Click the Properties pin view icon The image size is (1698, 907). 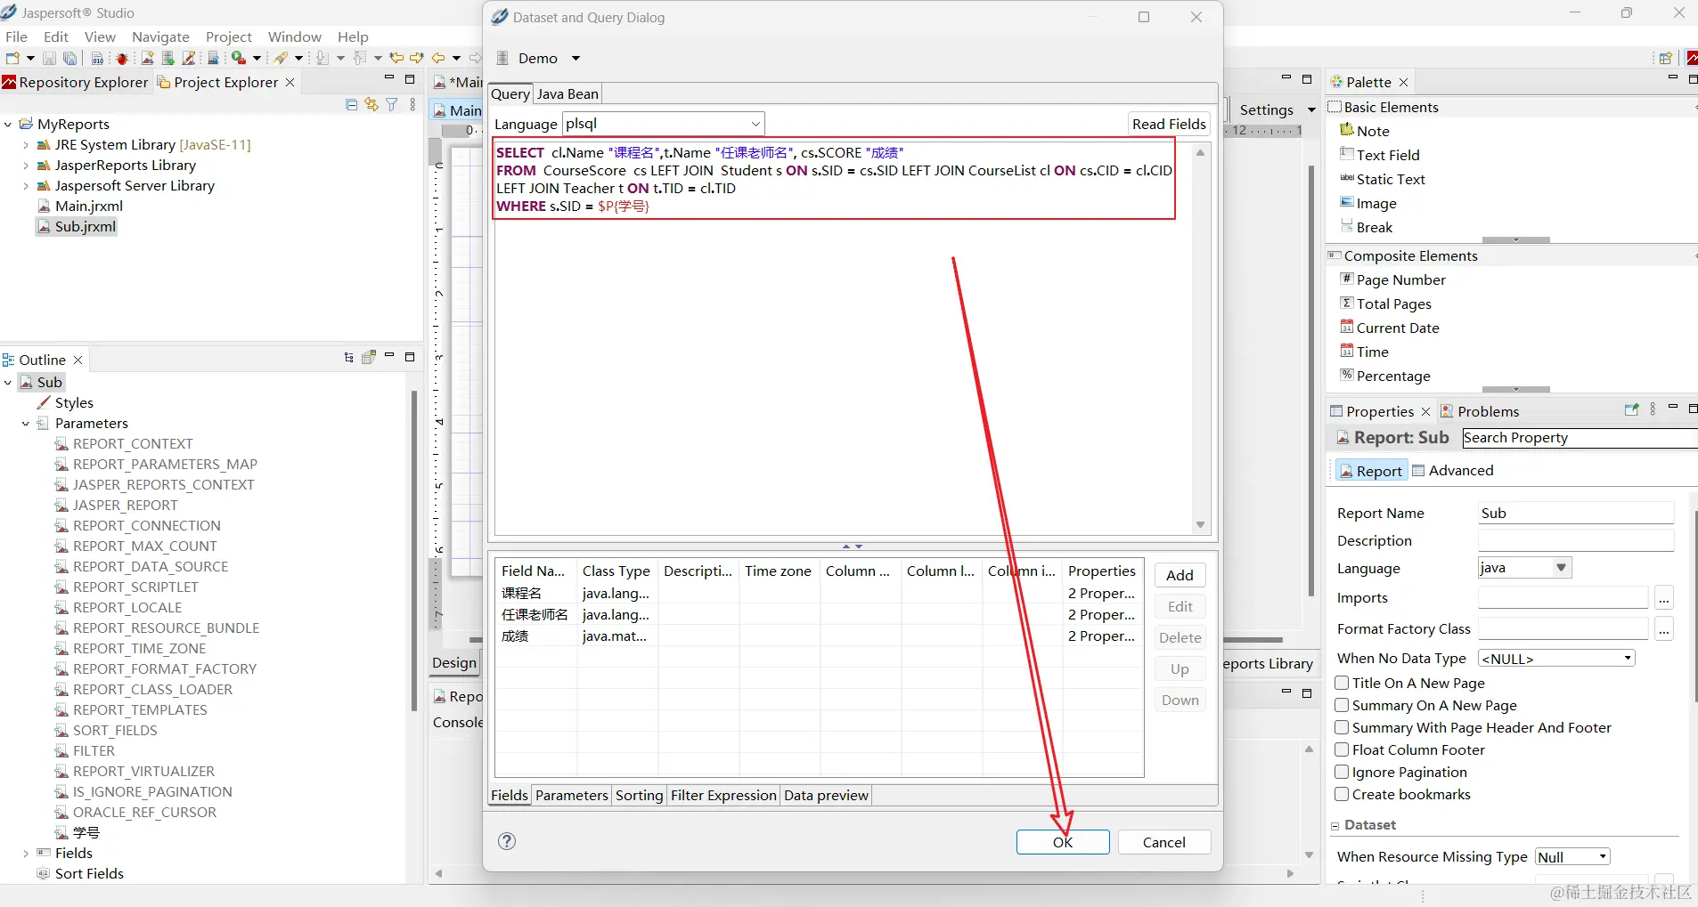tap(1631, 409)
